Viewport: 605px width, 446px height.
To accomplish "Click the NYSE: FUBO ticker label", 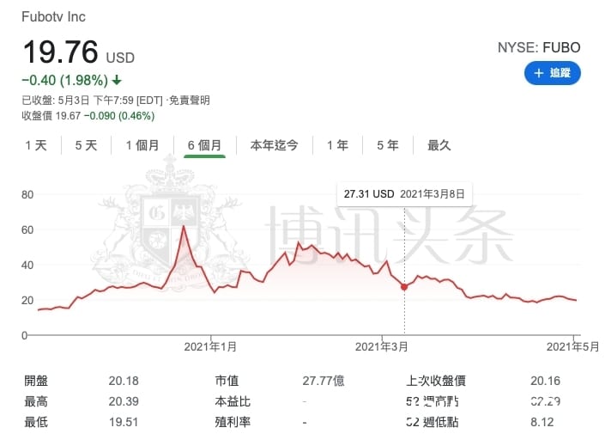I will pos(539,47).
